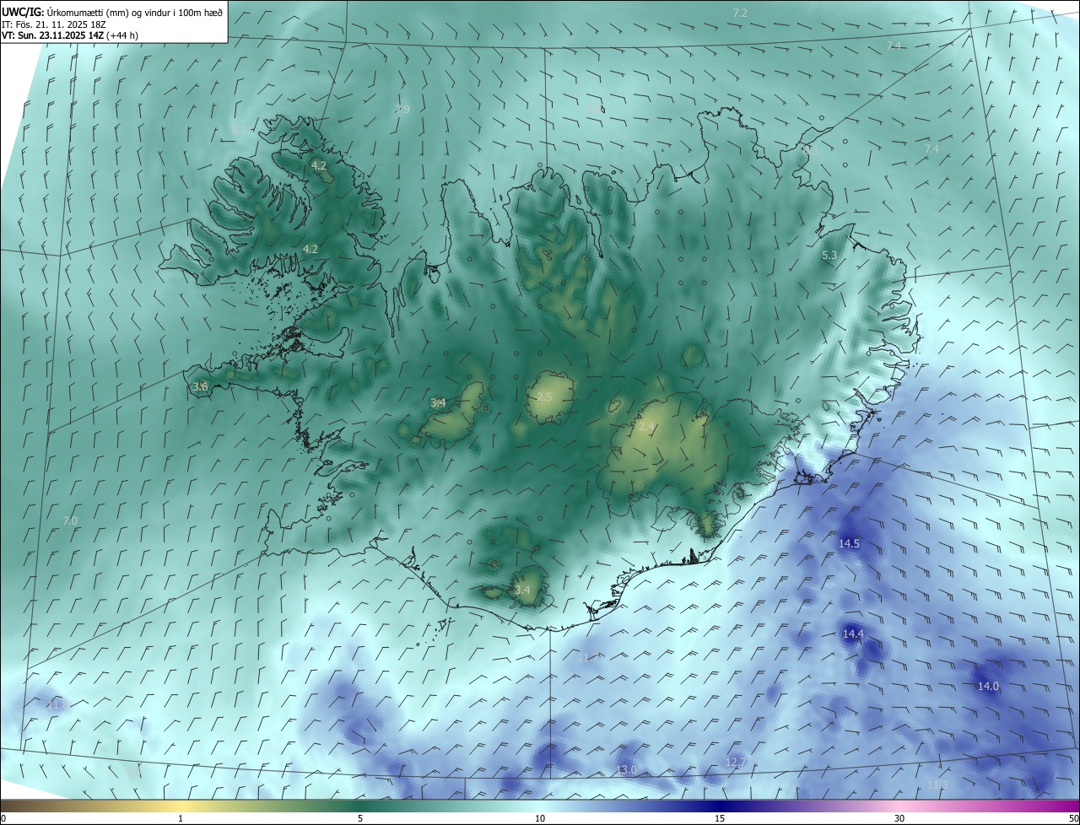Click the 7.0 value label
The image size is (1080, 825).
point(70,521)
